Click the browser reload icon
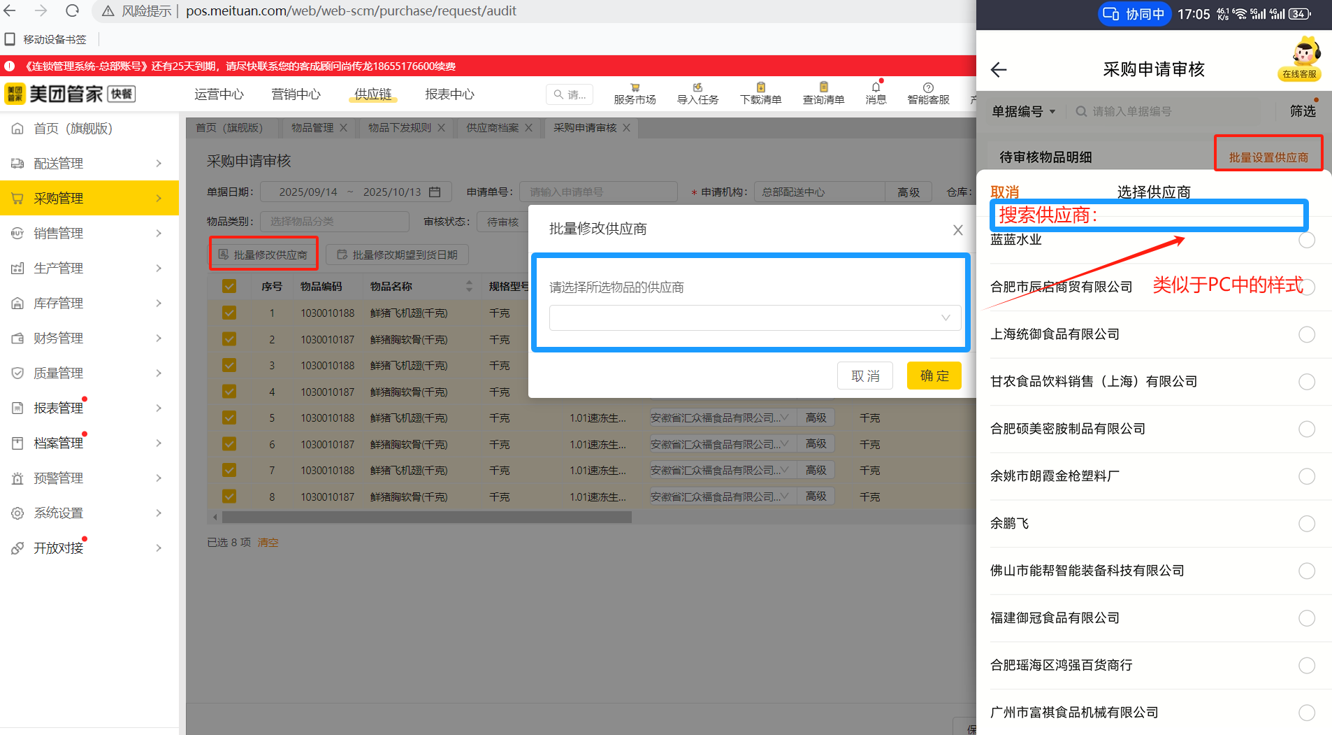Viewport: 1332px width, 735px height. 73,11
